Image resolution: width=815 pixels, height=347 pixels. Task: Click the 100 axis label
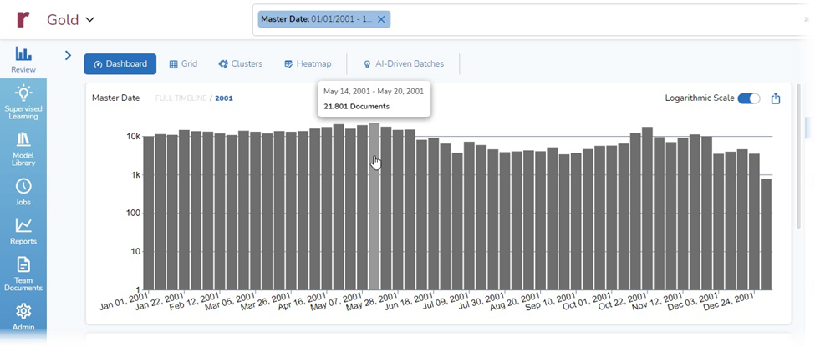pyautogui.click(x=134, y=214)
